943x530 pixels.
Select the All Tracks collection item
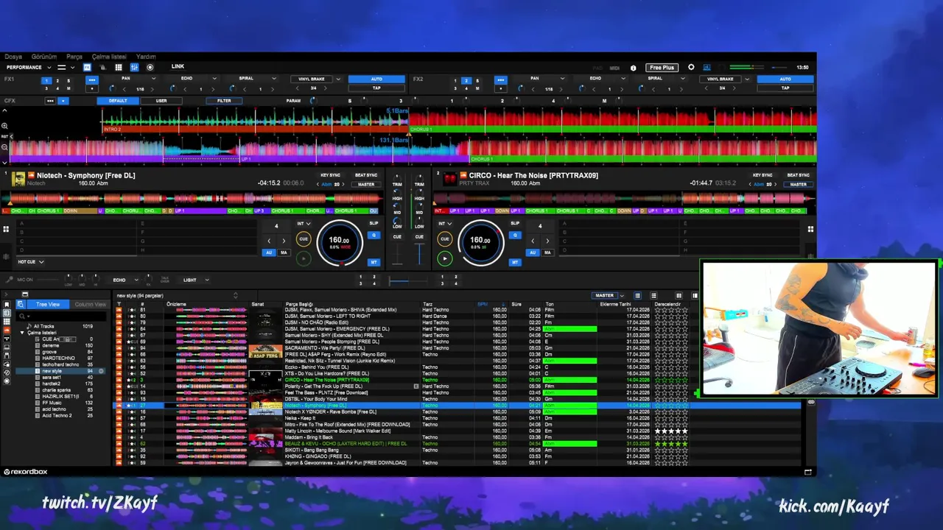(43, 326)
